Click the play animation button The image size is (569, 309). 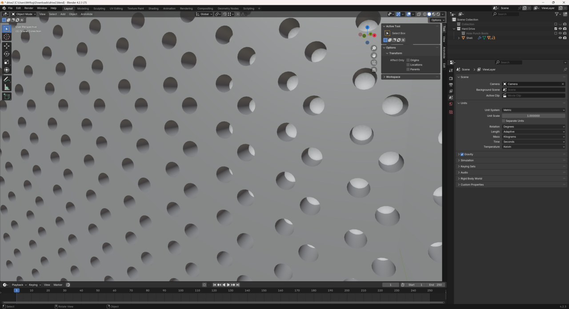click(x=228, y=285)
